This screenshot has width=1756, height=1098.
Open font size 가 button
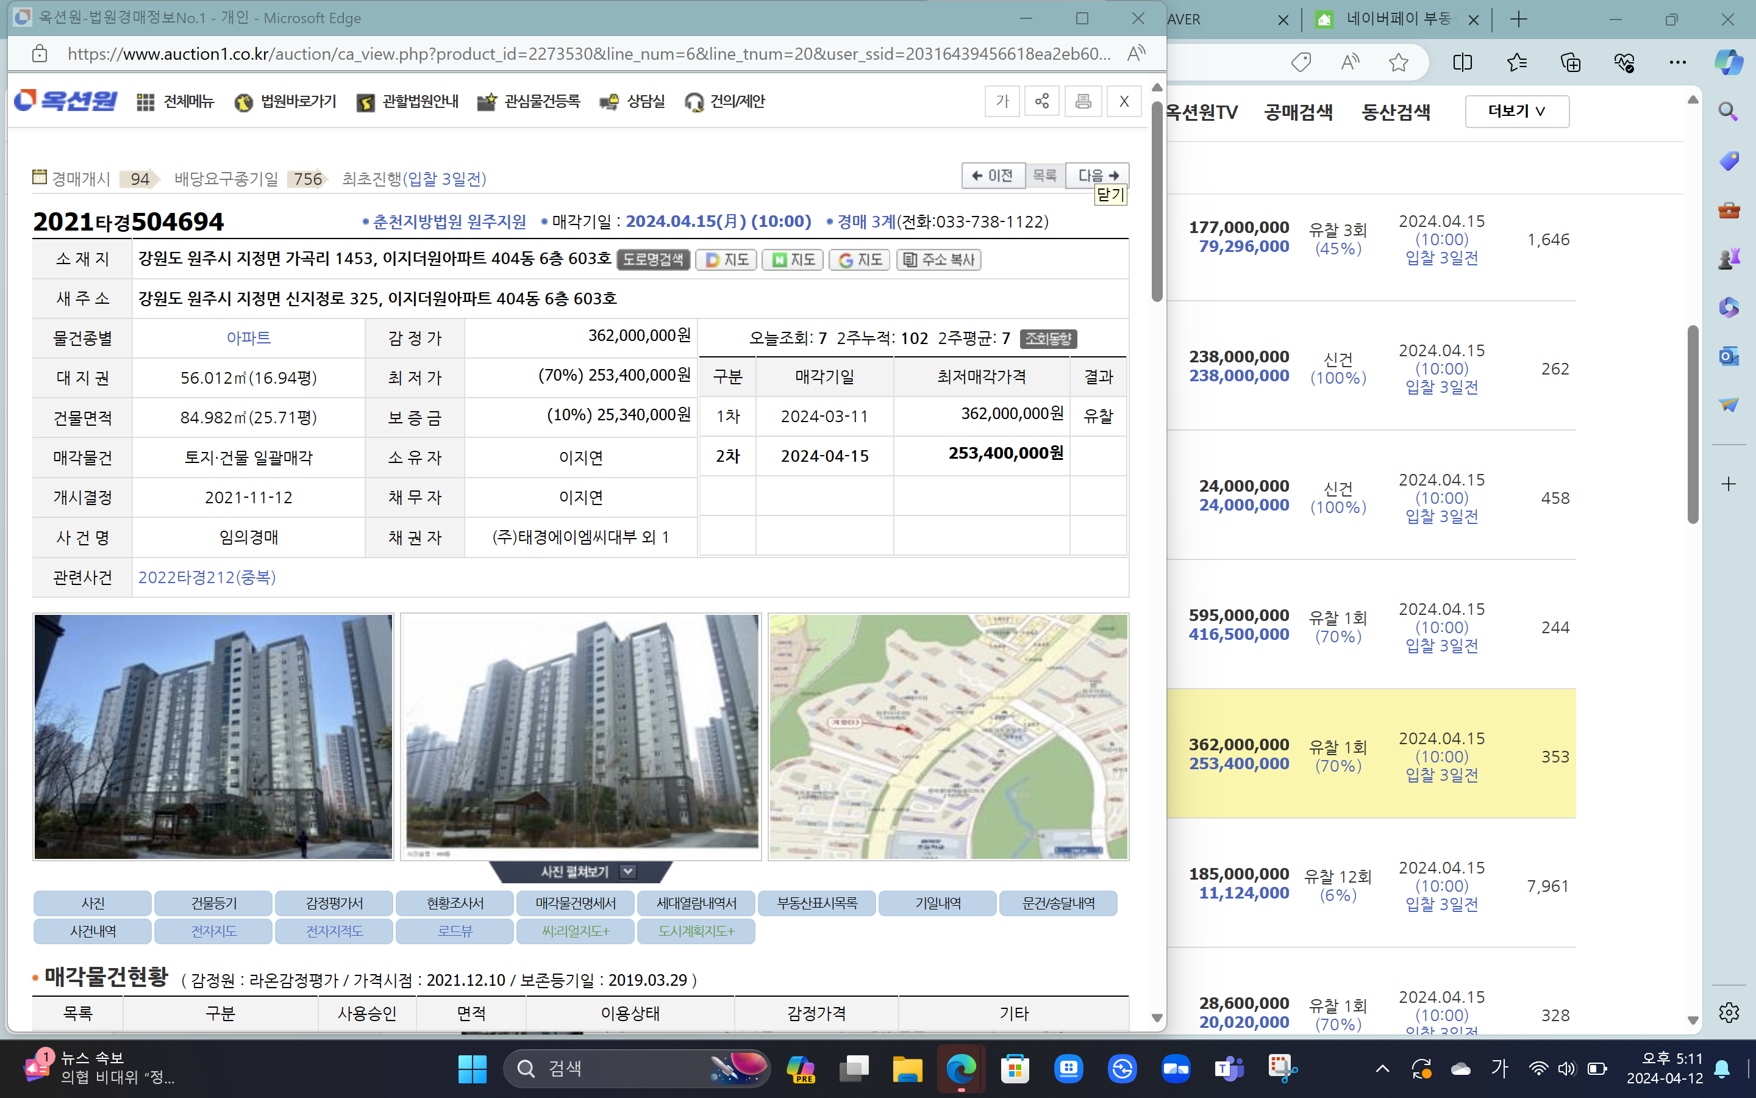click(1002, 101)
